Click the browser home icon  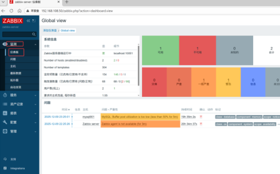[x=20, y=11]
